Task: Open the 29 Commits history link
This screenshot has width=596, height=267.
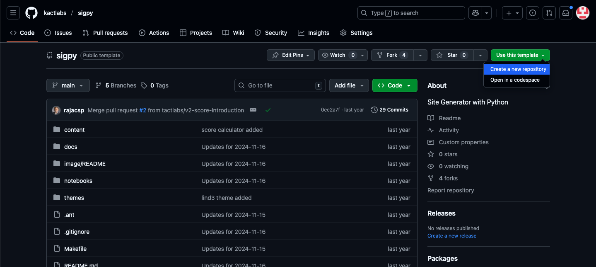Action: pos(390,110)
